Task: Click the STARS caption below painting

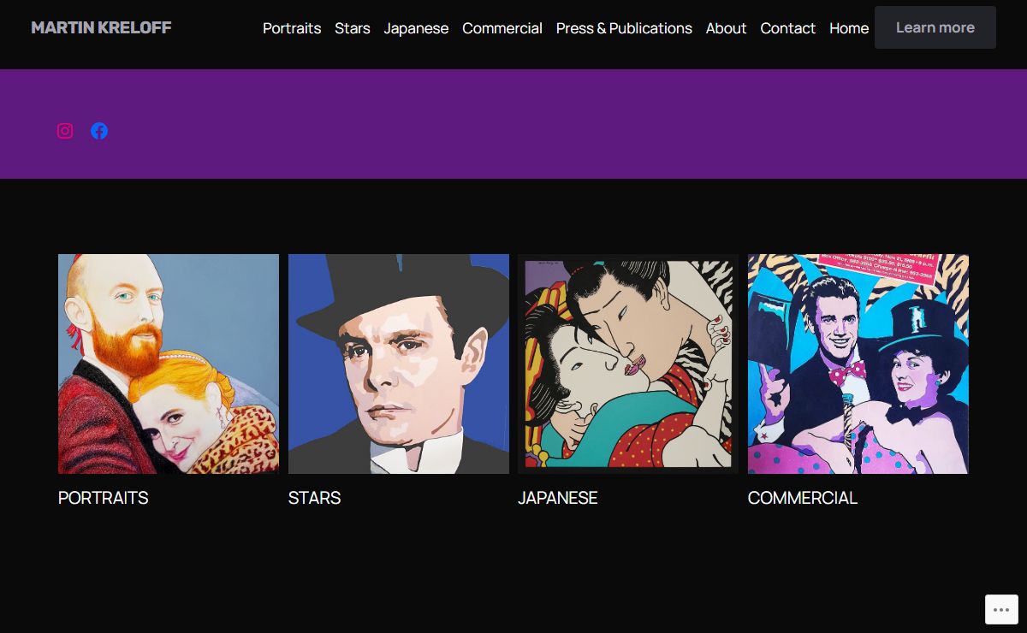Action: click(314, 498)
